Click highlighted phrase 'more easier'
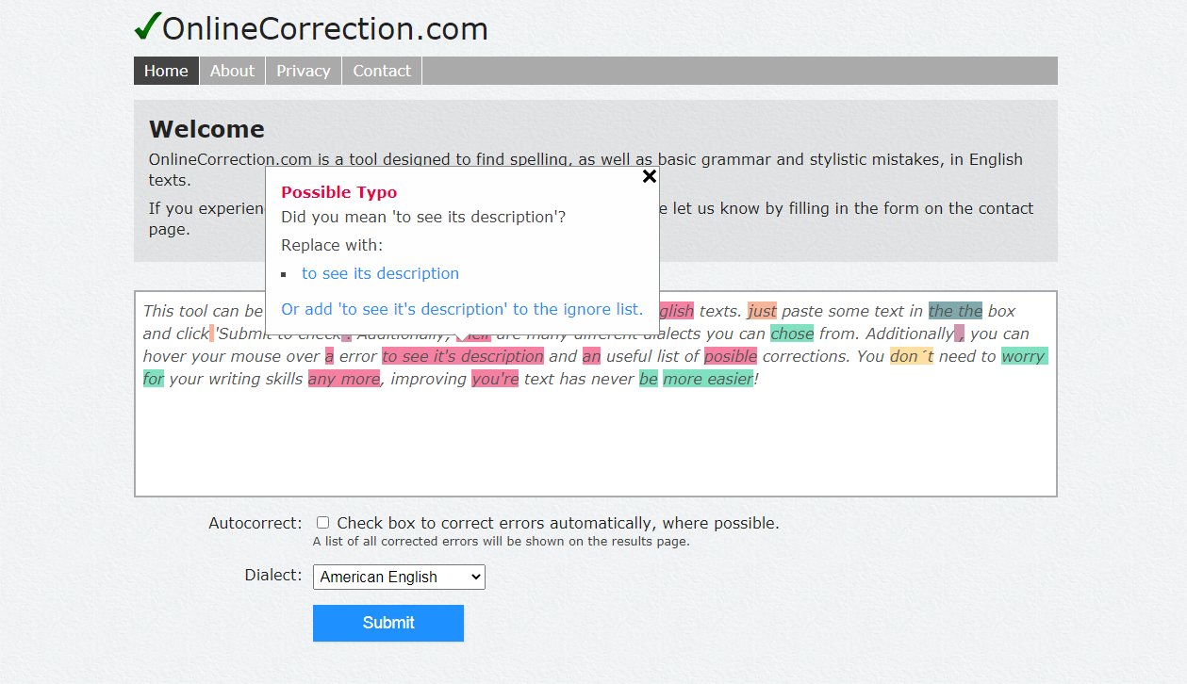 point(708,379)
